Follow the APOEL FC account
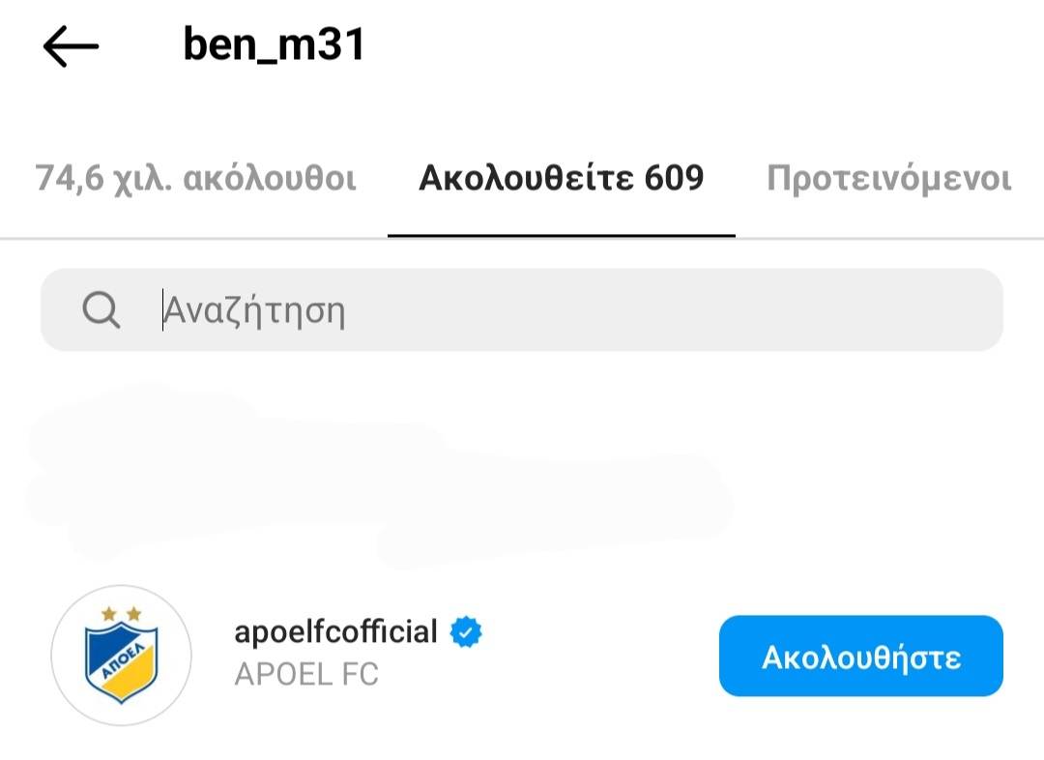Image resolution: width=1044 pixels, height=760 pixels. click(860, 657)
